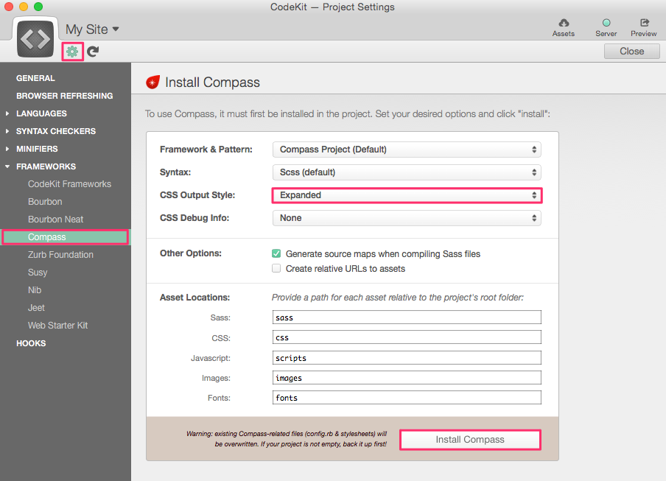Enable Create relative URLs to assets

[276, 268]
